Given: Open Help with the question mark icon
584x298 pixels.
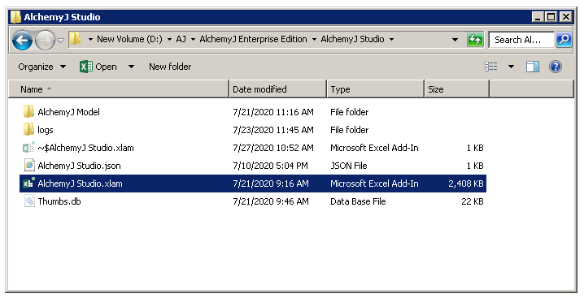Looking at the screenshot, I should pos(555,67).
